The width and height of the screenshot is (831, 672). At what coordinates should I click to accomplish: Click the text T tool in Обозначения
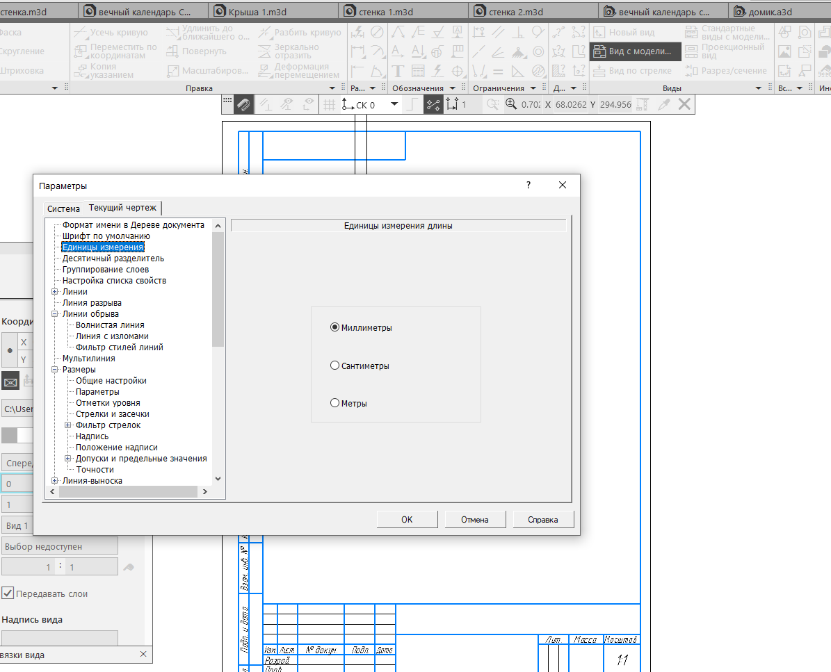pos(398,71)
